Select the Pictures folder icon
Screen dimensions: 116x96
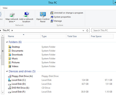coord(10,62)
